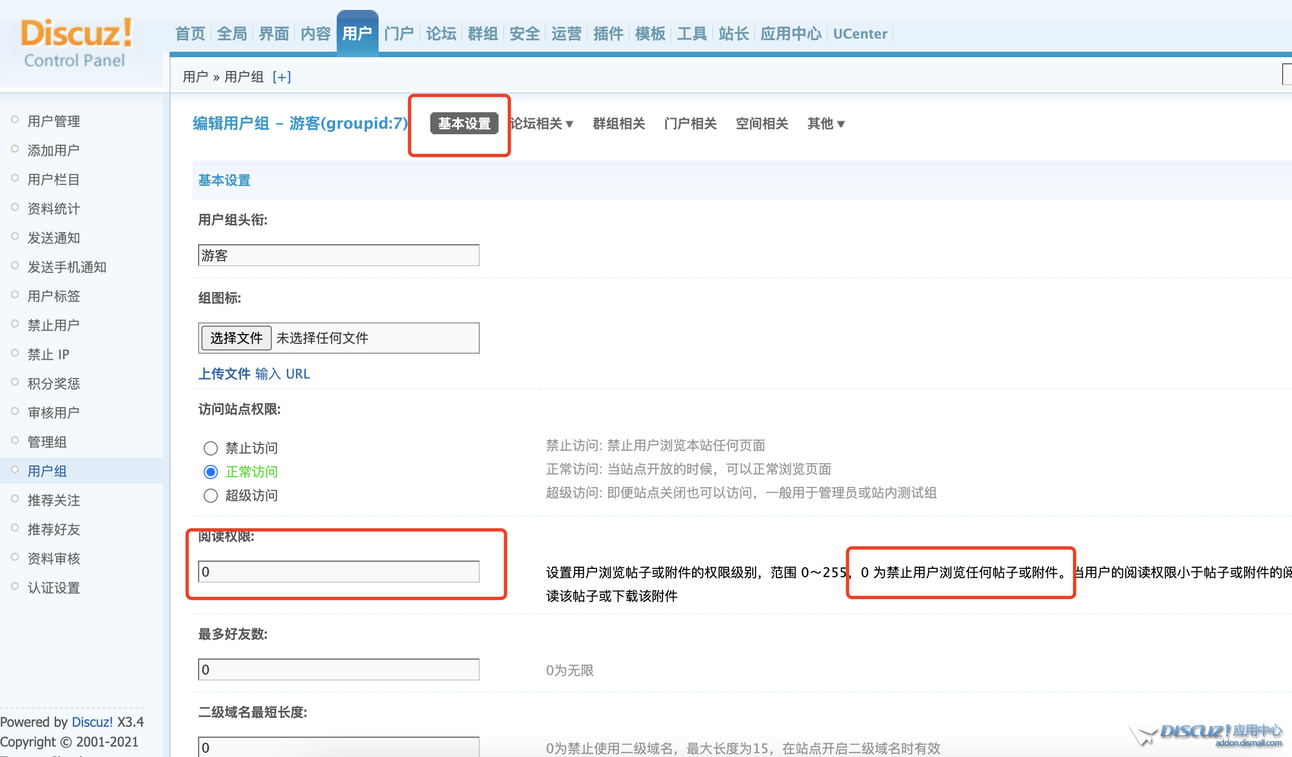This screenshot has width=1292, height=757.
Task: Click the 上传文件 link
Action: pyautogui.click(x=224, y=374)
